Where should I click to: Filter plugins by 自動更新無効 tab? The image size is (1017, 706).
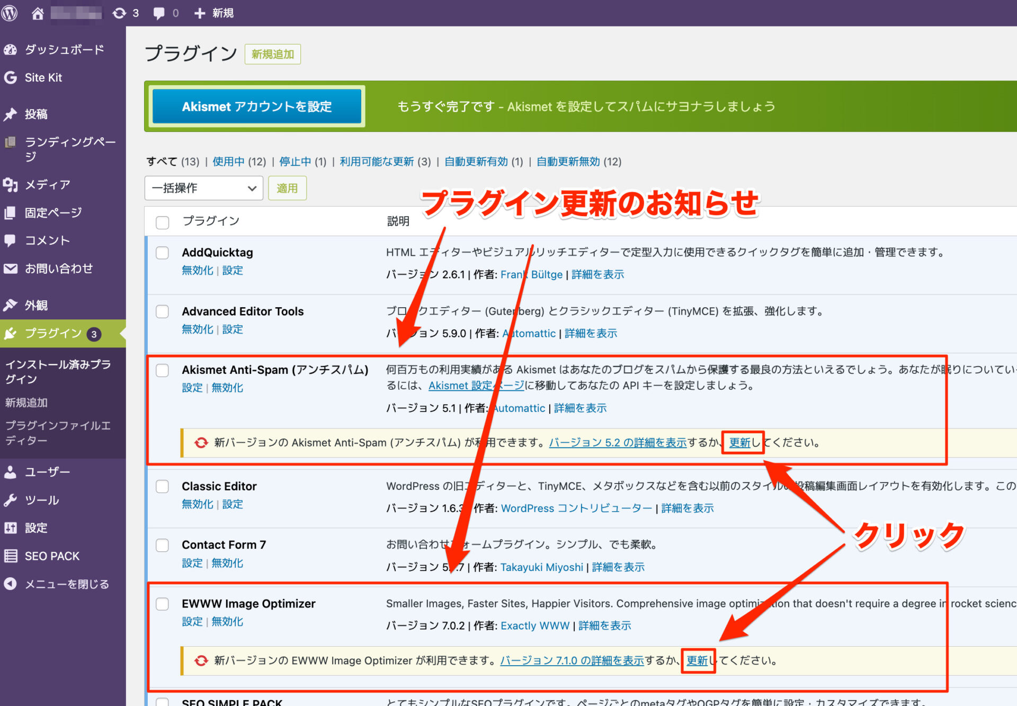click(568, 162)
